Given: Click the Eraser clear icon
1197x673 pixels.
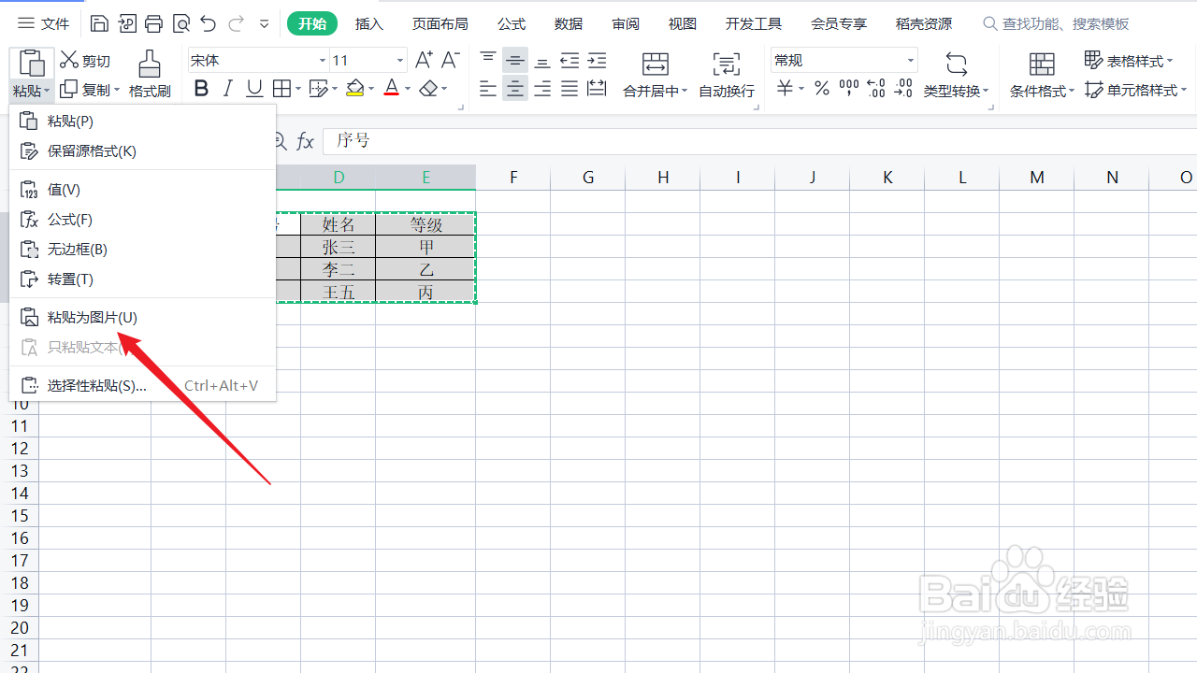Looking at the screenshot, I should [x=428, y=89].
